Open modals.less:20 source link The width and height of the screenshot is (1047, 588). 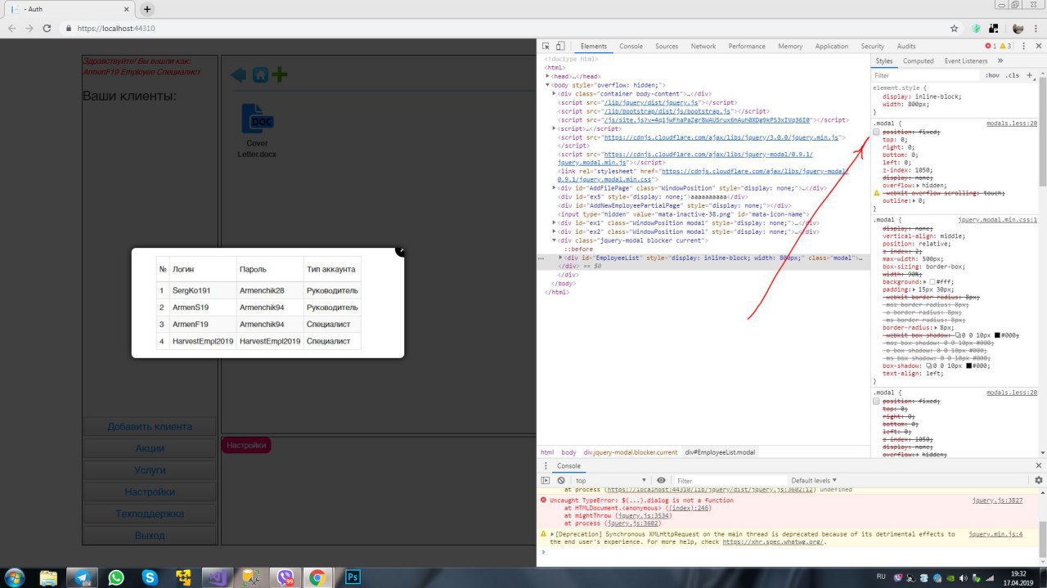coord(1012,123)
